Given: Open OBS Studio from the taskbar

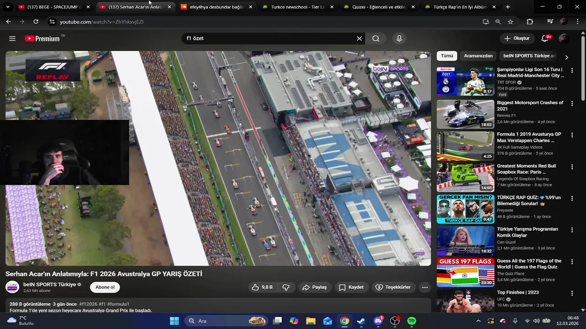Looking at the screenshot, I should (395, 321).
